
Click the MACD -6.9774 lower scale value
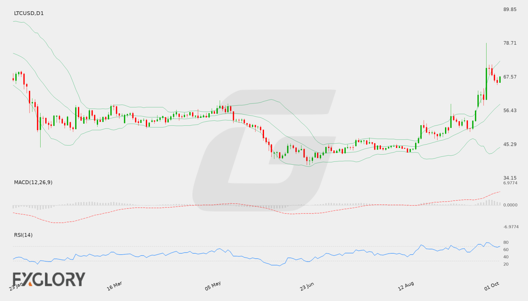[x=511, y=227]
